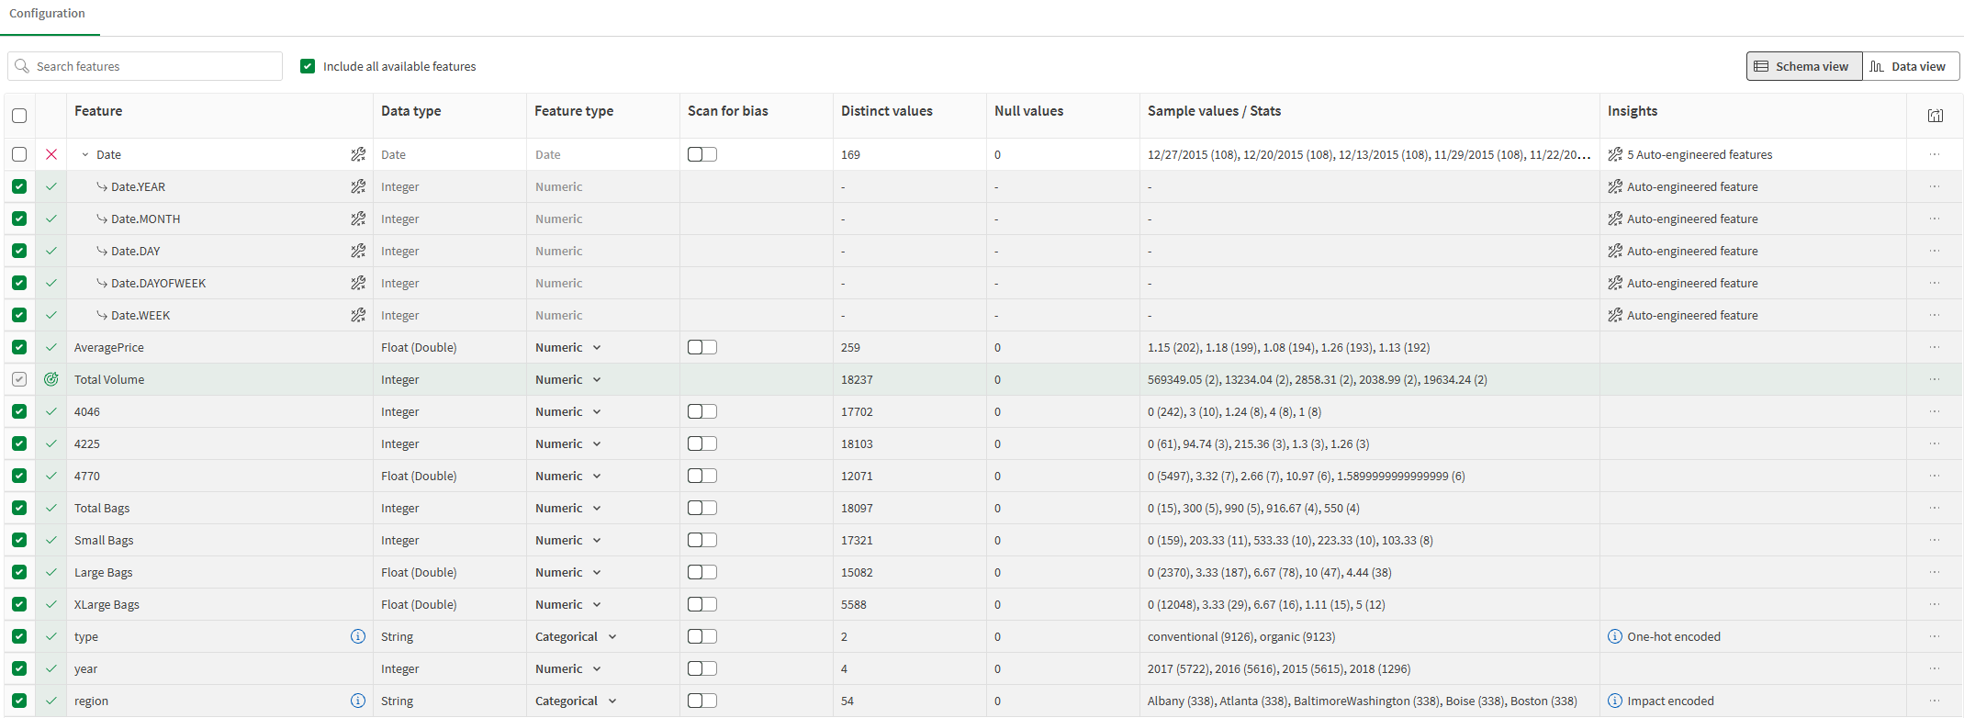Click the wand icon beside Date.YEAR

[358, 186]
